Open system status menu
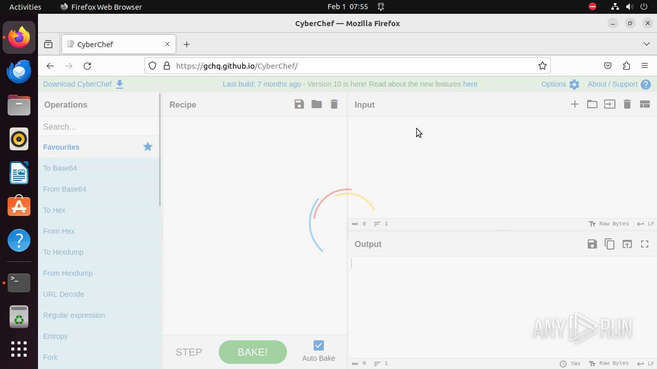The height and width of the screenshot is (369, 657). coord(629,7)
